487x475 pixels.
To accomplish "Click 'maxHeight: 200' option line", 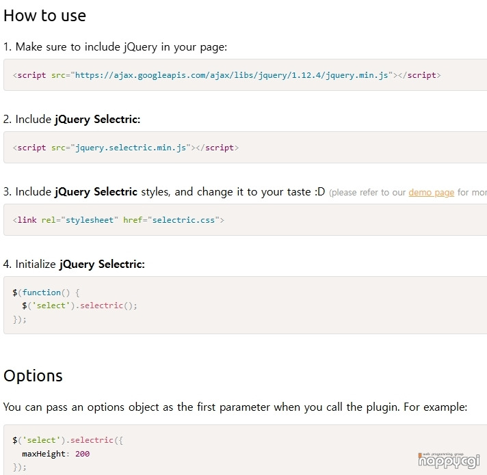I will click(55, 454).
